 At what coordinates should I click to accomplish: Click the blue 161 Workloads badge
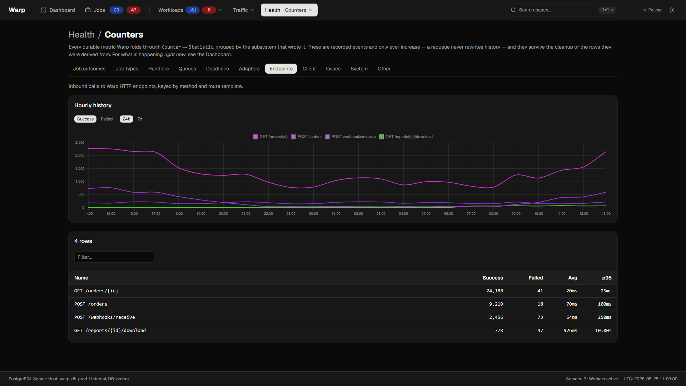coord(193,10)
